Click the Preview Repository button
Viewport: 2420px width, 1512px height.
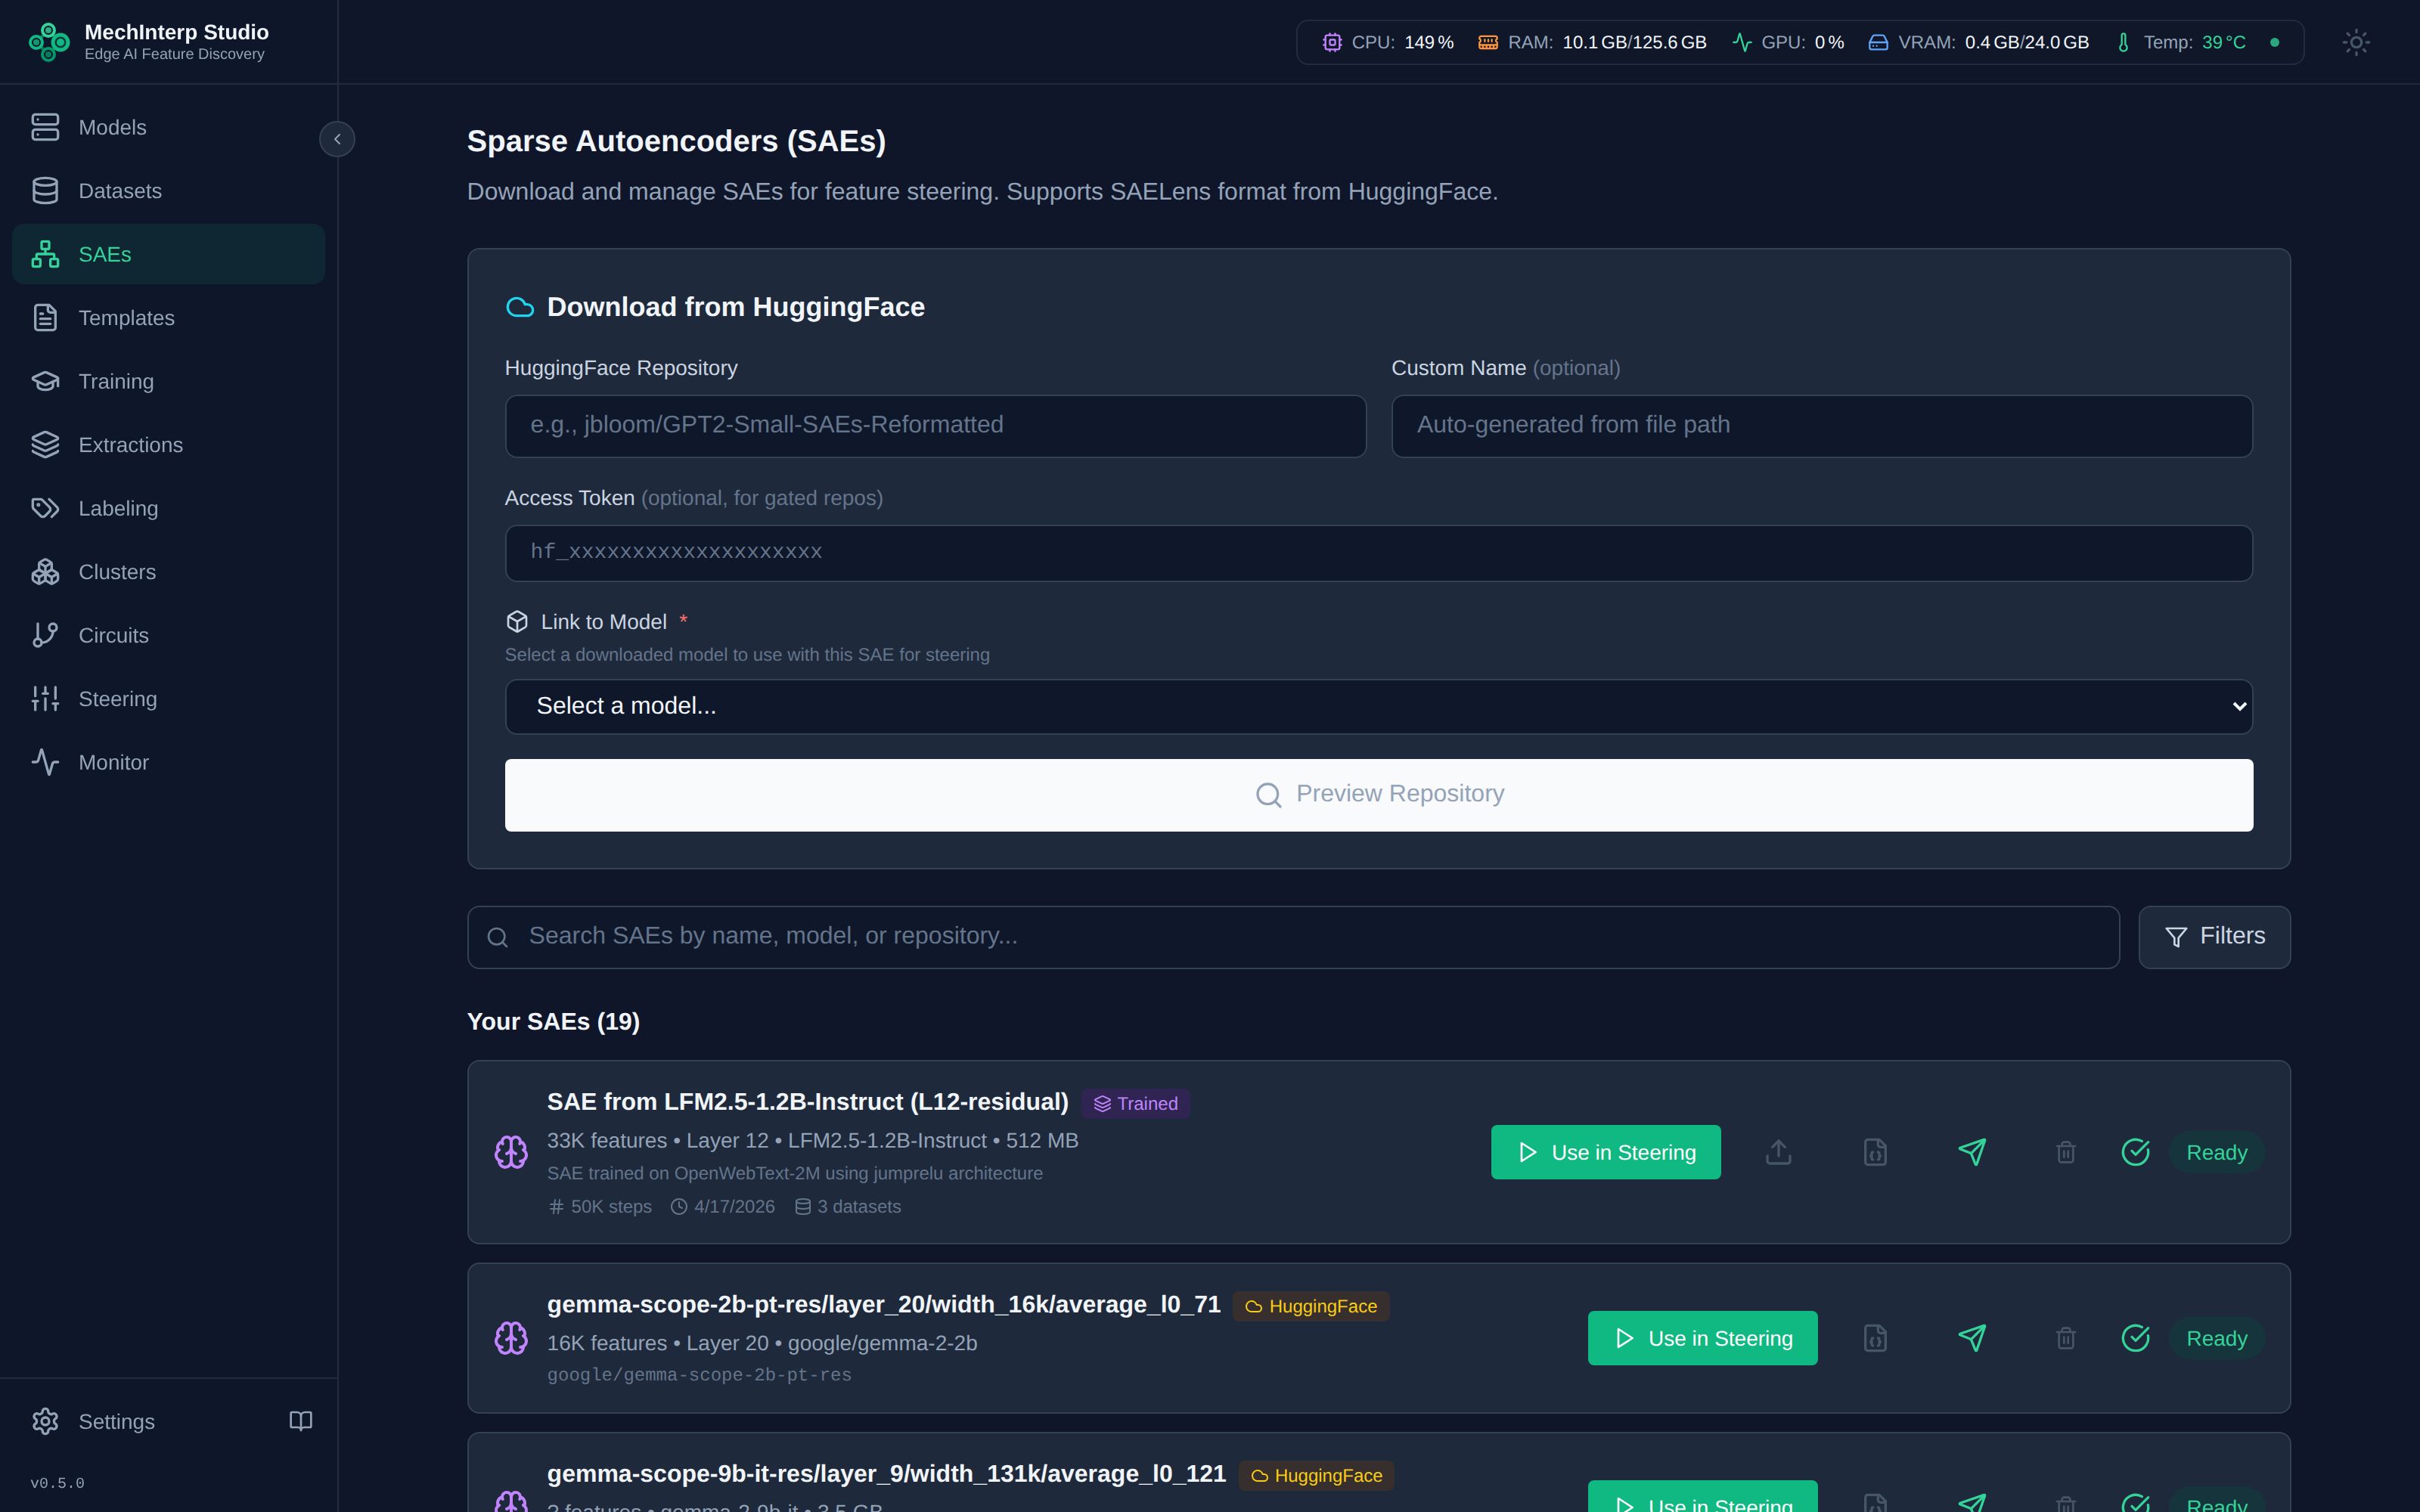[x=1378, y=795]
